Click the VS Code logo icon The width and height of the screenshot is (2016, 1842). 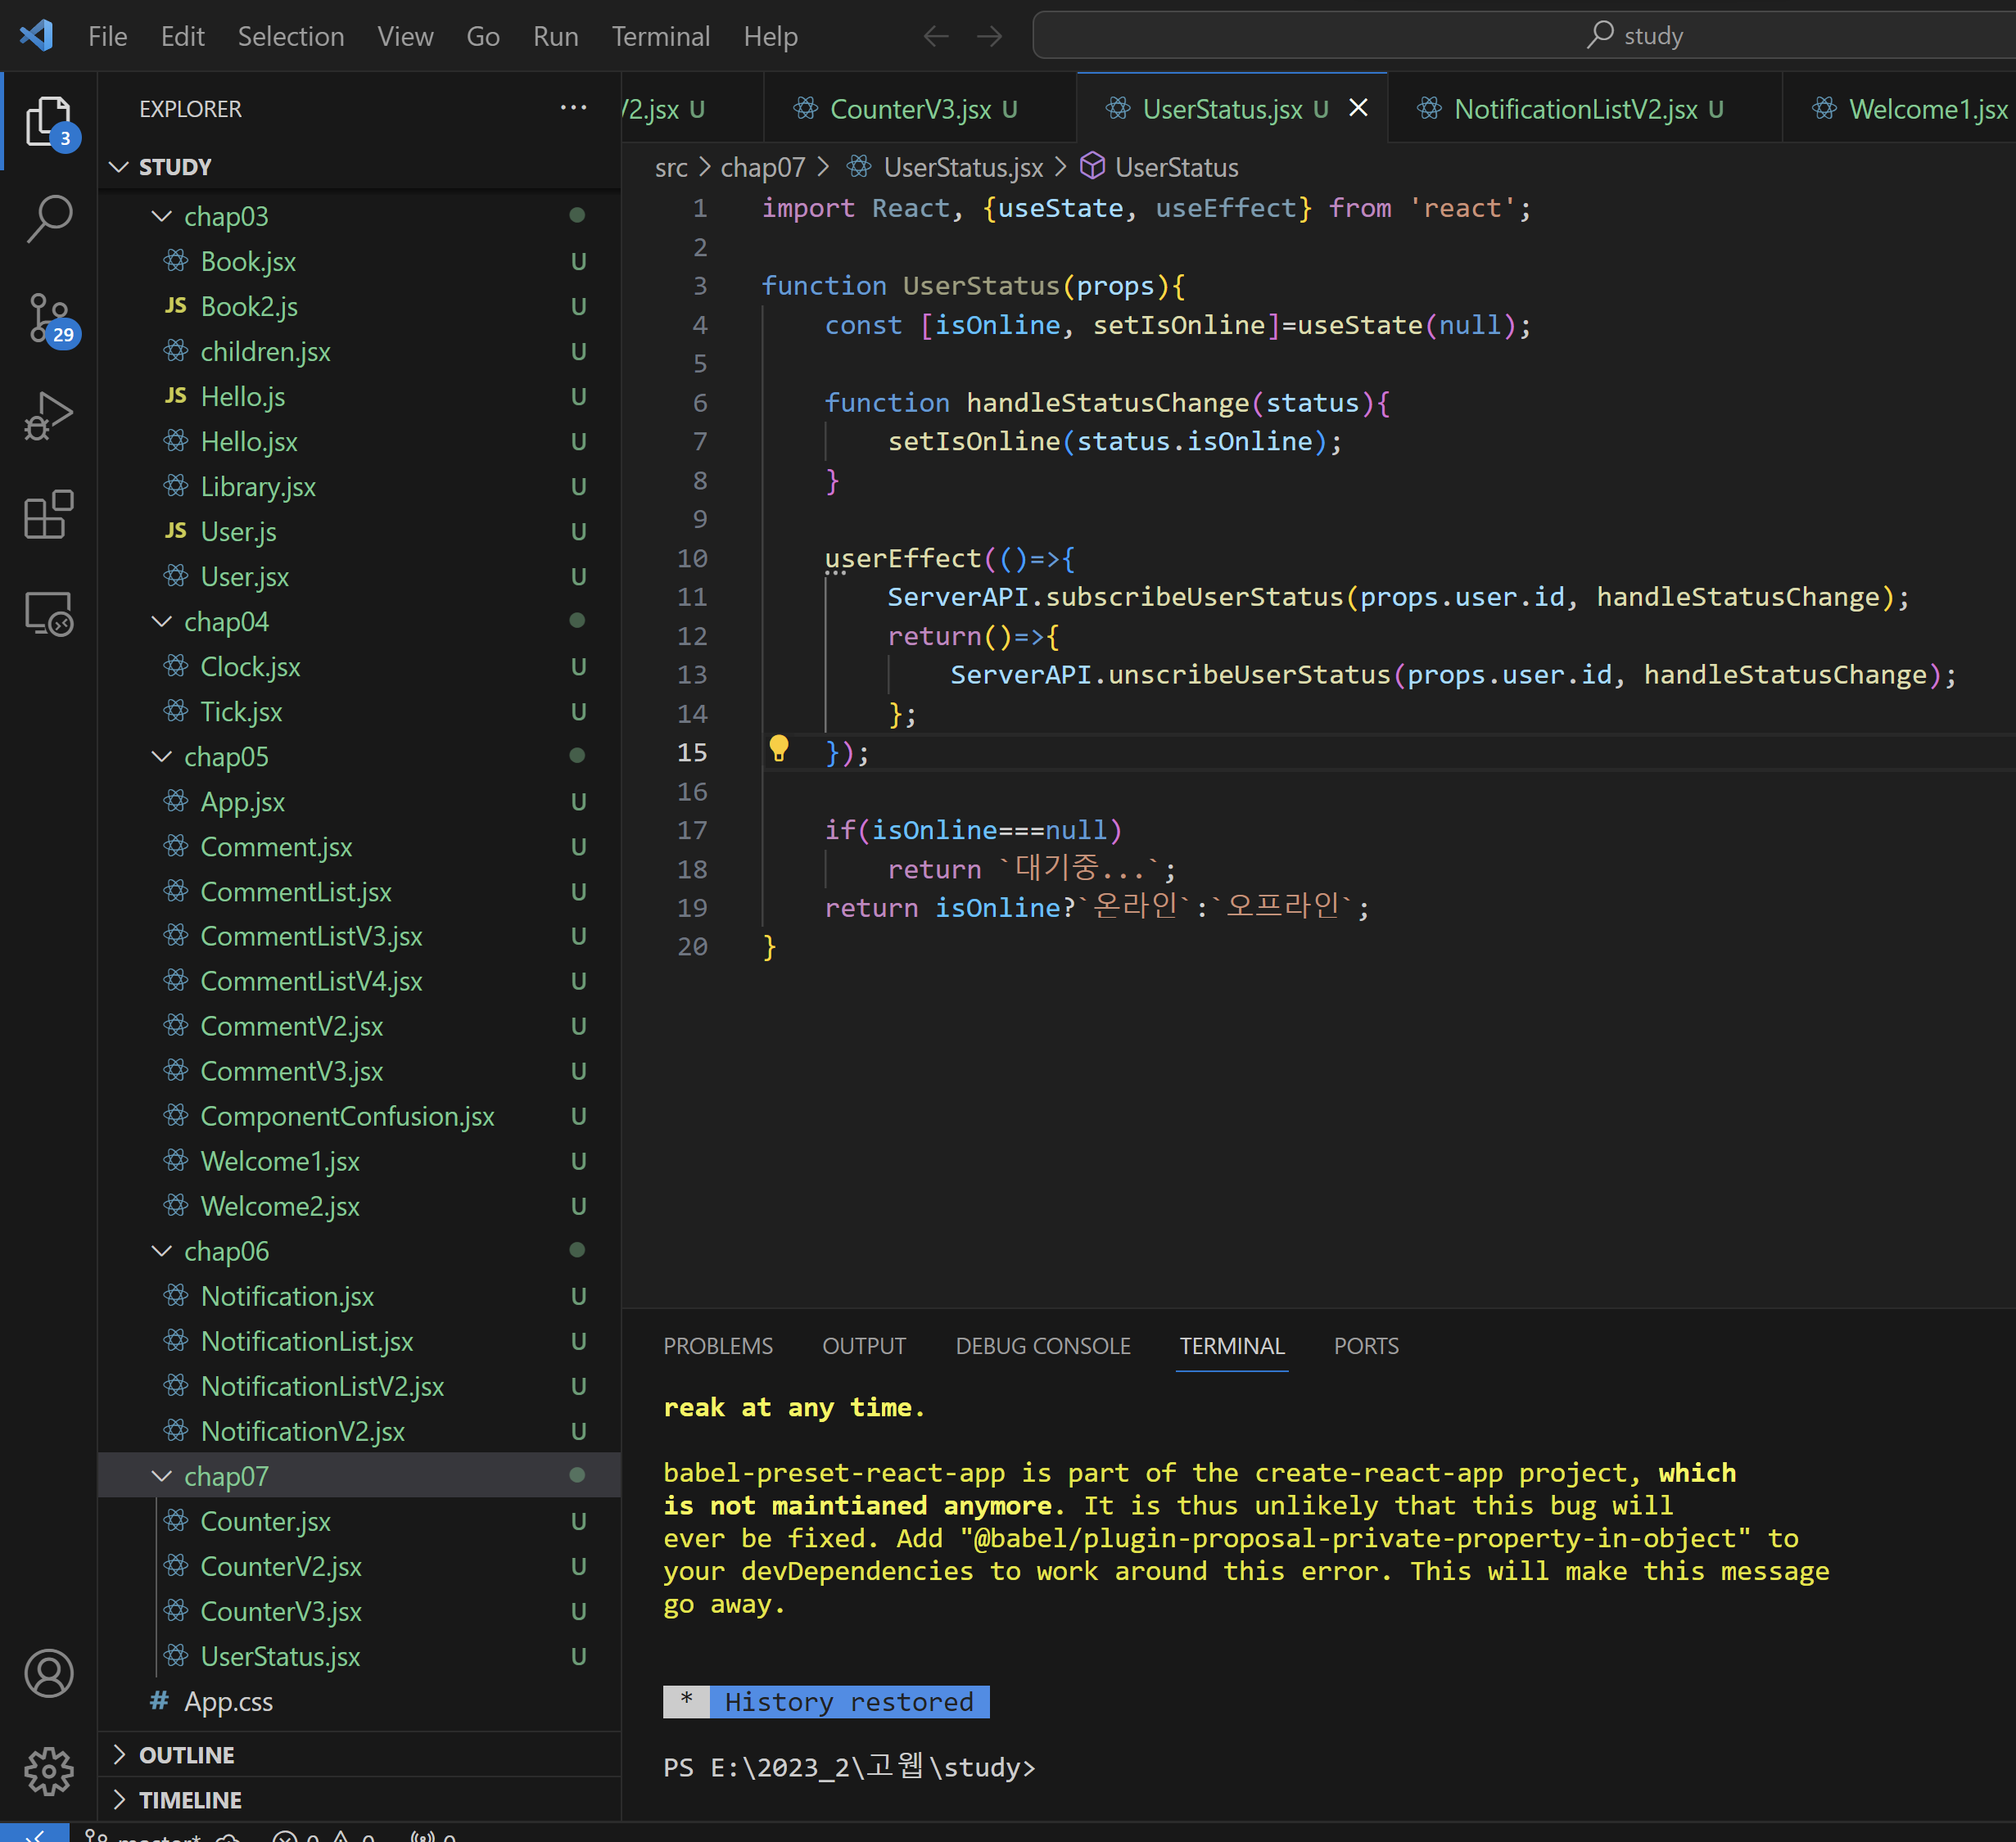pyautogui.click(x=36, y=36)
